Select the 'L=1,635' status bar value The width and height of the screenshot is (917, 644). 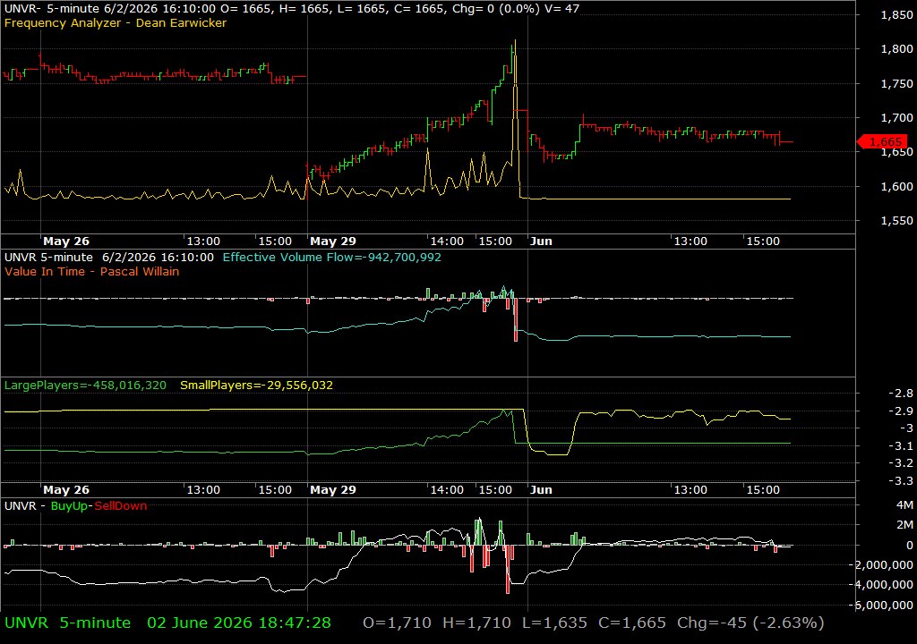(x=554, y=623)
